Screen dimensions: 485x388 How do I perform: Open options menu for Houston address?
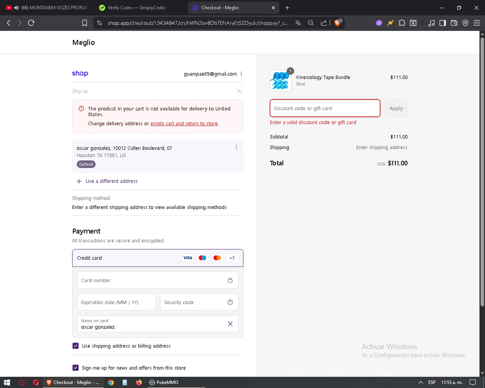click(236, 147)
